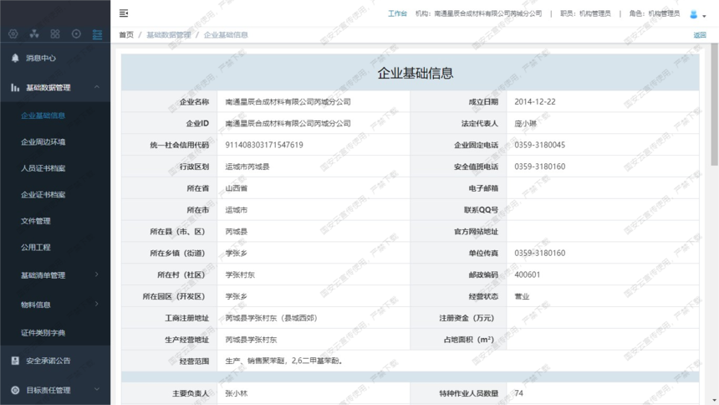Click the 生产经营地址 value 芮城县学张村东

click(x=252, y=340)
